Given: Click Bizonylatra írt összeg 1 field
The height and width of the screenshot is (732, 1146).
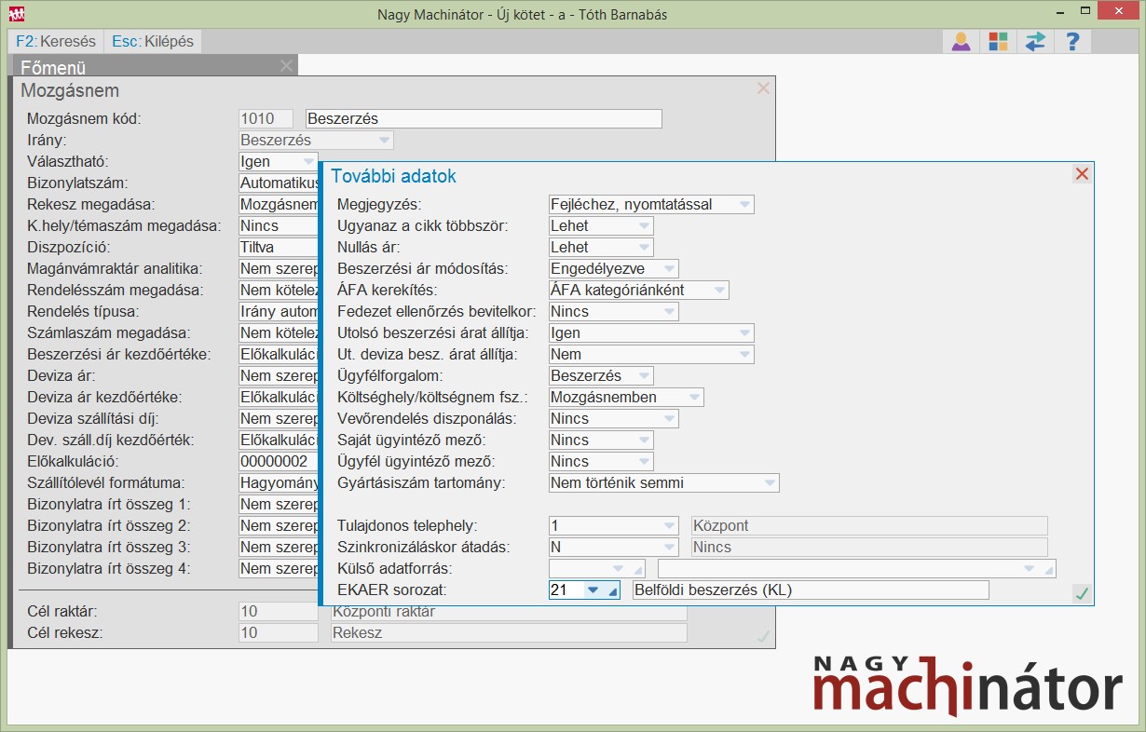Looking at the screenshot, I should [x=278, y=505].
